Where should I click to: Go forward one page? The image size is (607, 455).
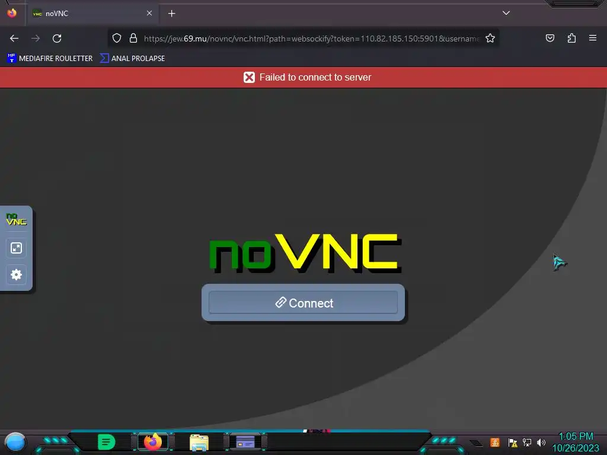[36, 39]
